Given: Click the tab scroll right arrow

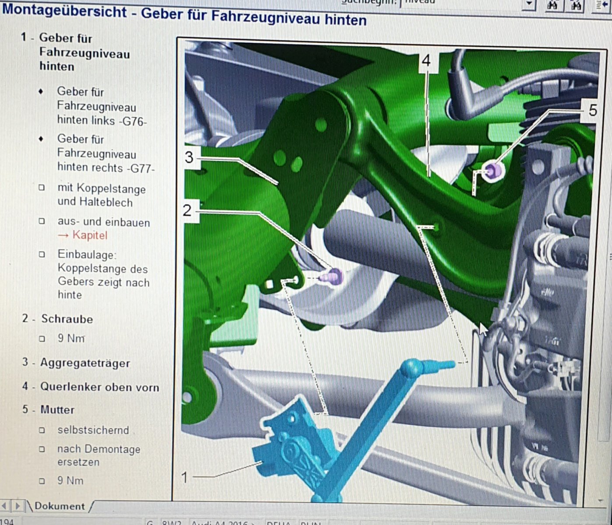Looking at the screenshot, I should pyautogui.click(x=18, y=506).
